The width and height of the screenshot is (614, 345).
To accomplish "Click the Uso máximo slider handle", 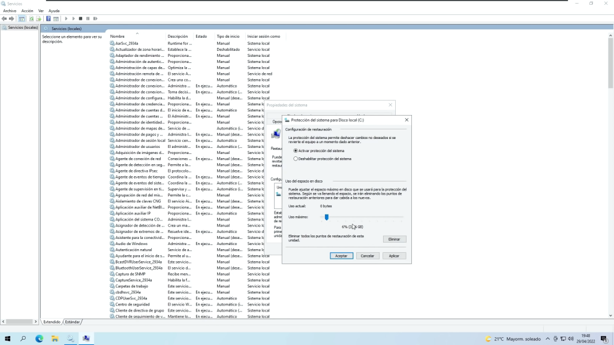I will [327, 217].
